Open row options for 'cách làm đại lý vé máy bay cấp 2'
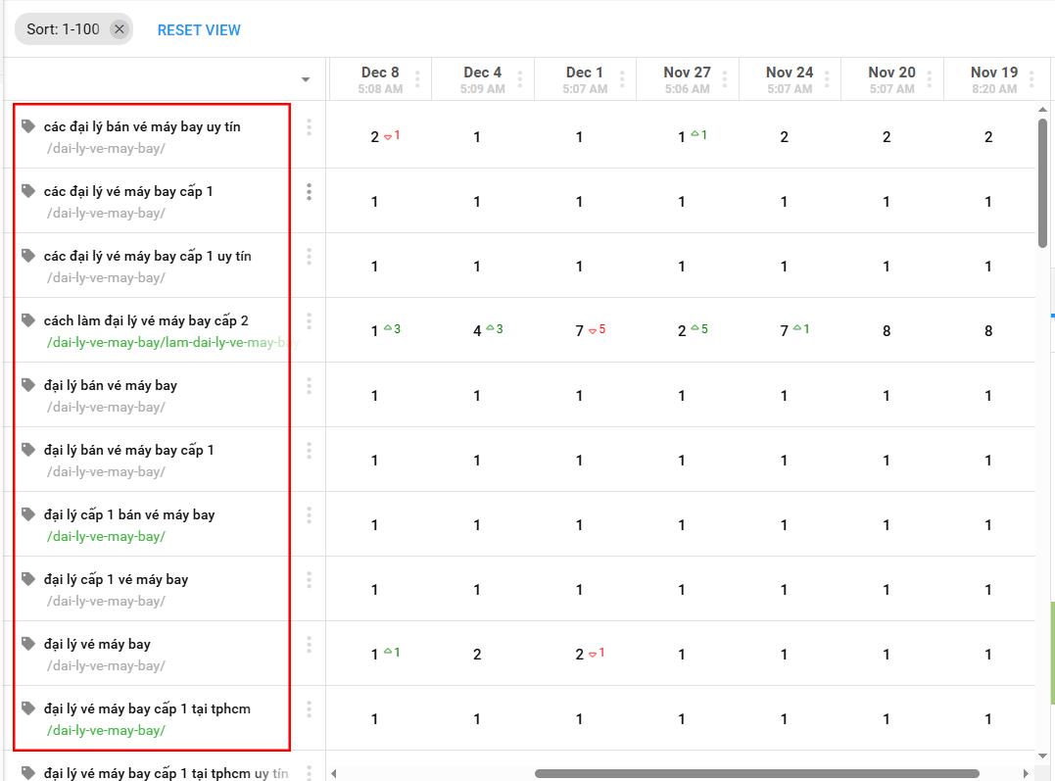Viewport: 1055px width, 781px height. click(x=309, y=321)
